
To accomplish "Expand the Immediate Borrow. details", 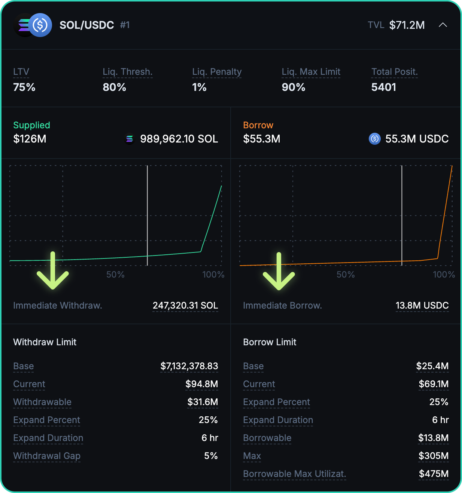I will [283, 306].
